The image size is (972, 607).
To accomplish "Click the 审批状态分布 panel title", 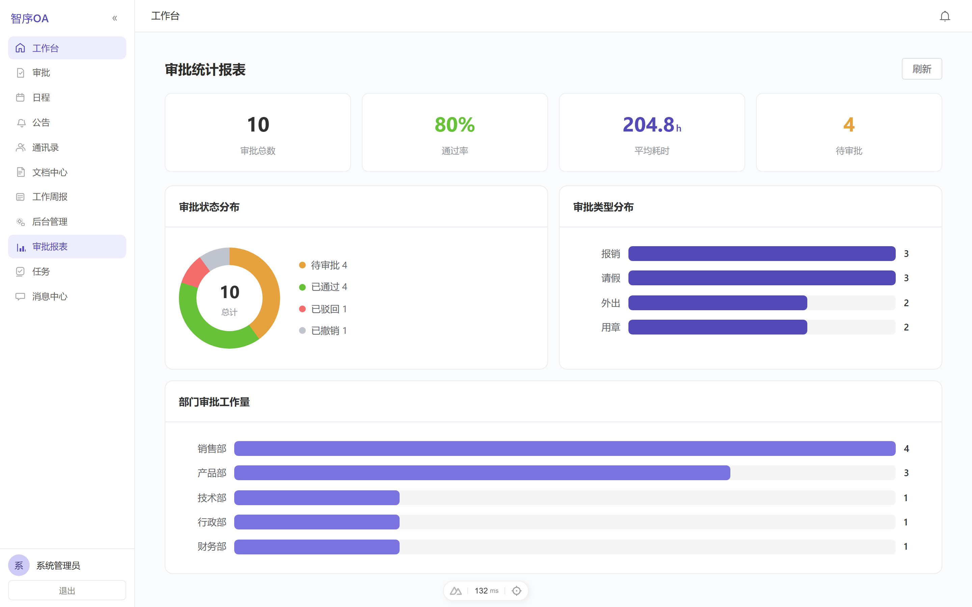I will [x=209, y=207].
